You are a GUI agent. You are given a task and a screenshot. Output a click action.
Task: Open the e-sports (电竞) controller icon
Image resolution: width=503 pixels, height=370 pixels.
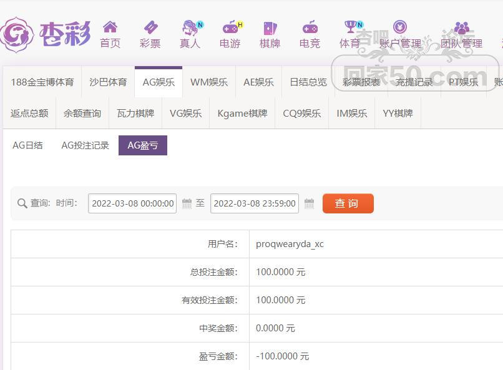(310, 27)
